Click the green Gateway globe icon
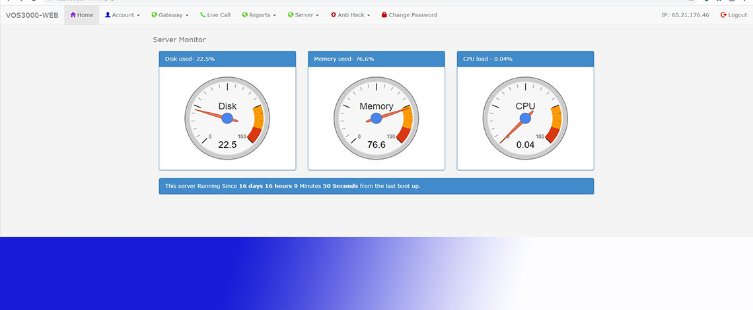 pyautogui.click(x=154, y=15)
